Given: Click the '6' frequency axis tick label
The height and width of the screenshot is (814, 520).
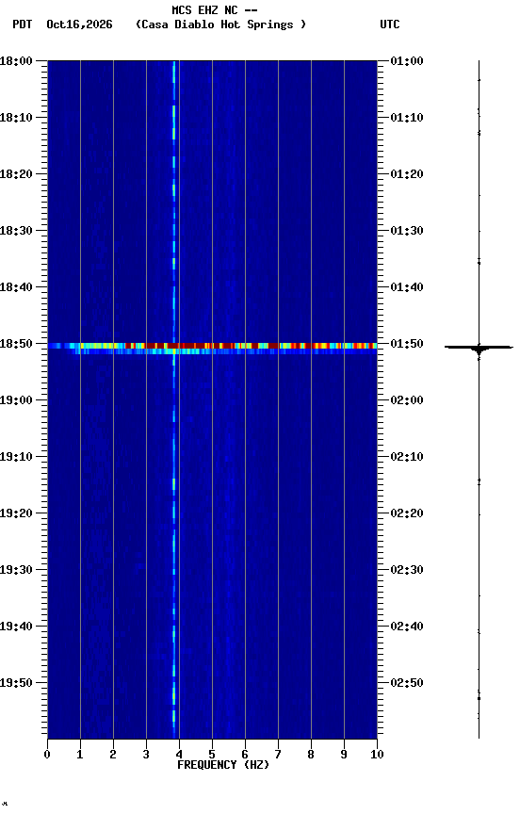Looking at the screenshot, I should point(245,755).
